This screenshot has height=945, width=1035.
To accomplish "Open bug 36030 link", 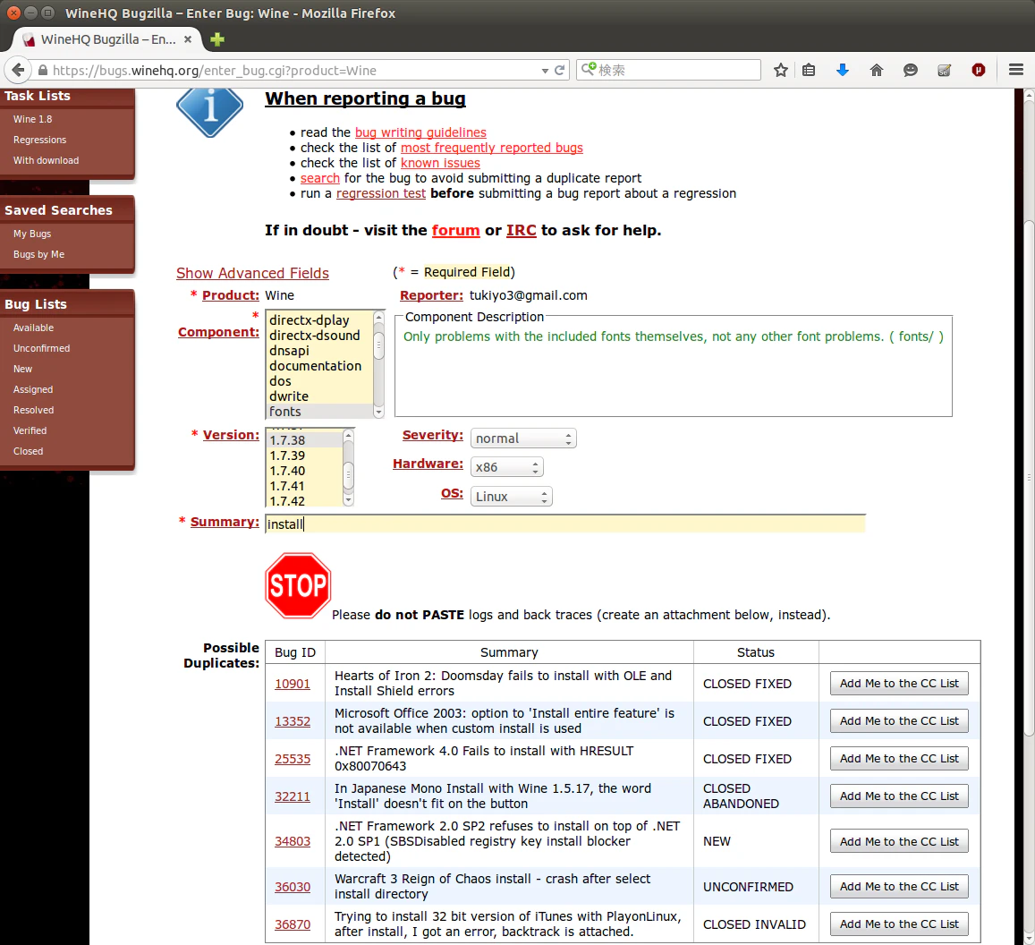I will (x=293, y=886).
